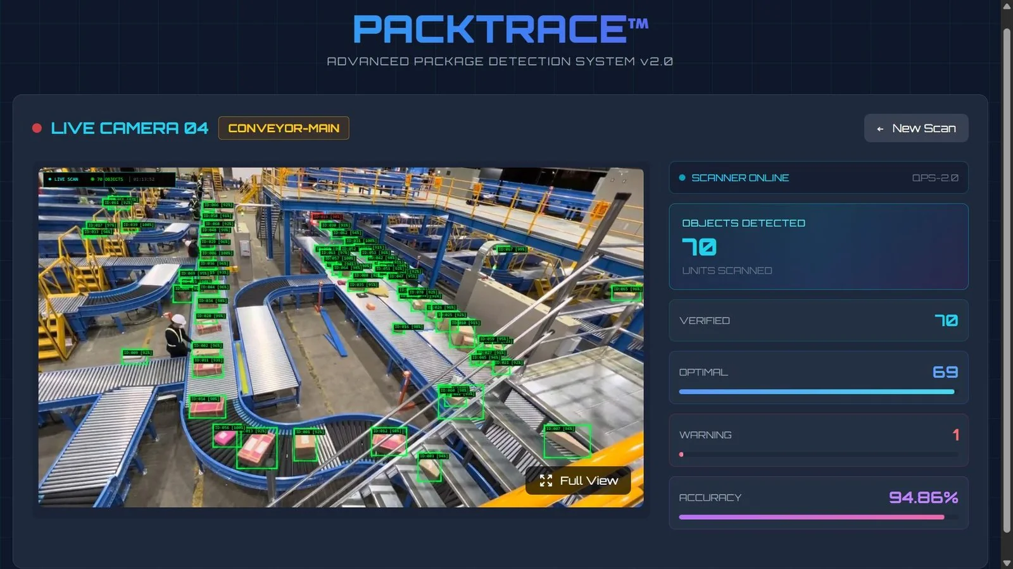Click the OPS-2.0 label
Viewport: 1013px width, 569px height.
tap(935, 178)
